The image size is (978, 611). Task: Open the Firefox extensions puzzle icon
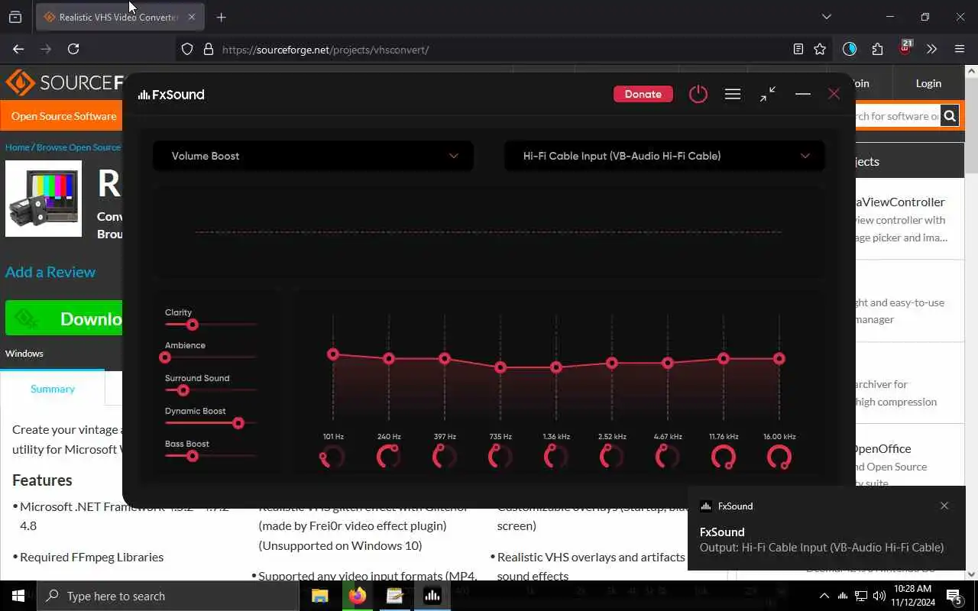[x=877, y=49]
